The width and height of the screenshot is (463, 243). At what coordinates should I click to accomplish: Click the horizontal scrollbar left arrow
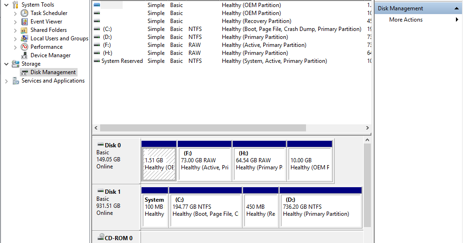(x=96, y=128)
